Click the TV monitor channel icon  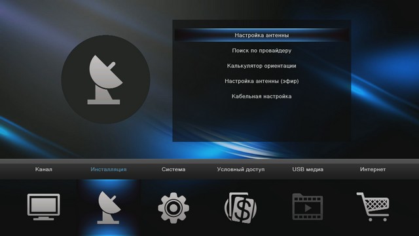(44, 207)
